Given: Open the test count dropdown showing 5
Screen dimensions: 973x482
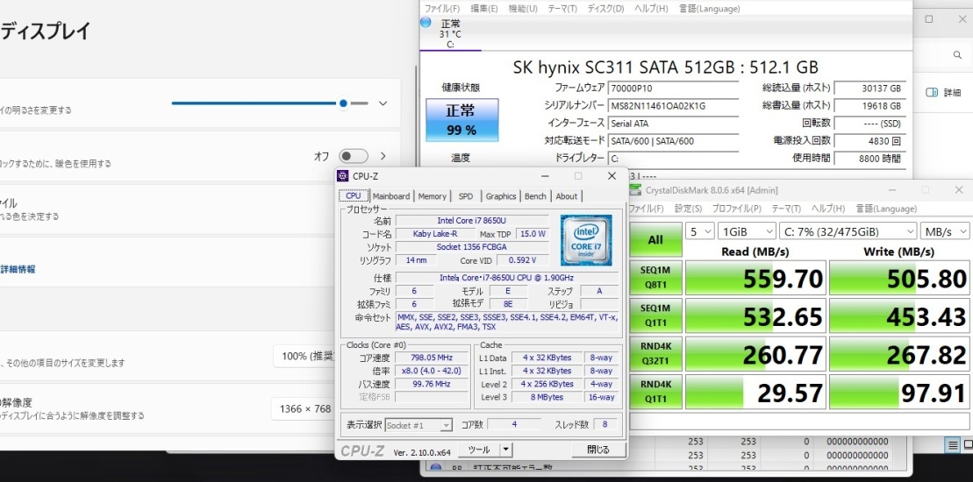Looking at the screenshot, I should tap(699, 231).
